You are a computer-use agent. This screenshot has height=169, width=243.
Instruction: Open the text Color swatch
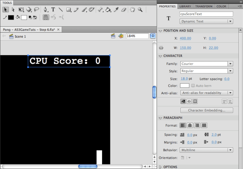pyautogui.click(x=185, y=86)
